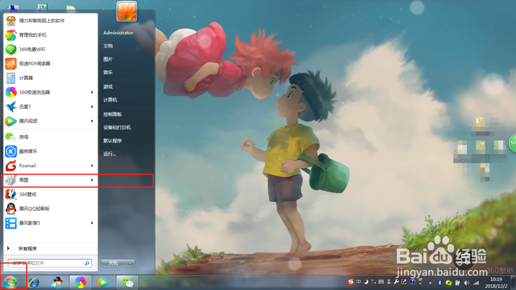Click the 关机 shutdown button
The image size is (516, 290).
pyautogui.click(x=114, y=263)
